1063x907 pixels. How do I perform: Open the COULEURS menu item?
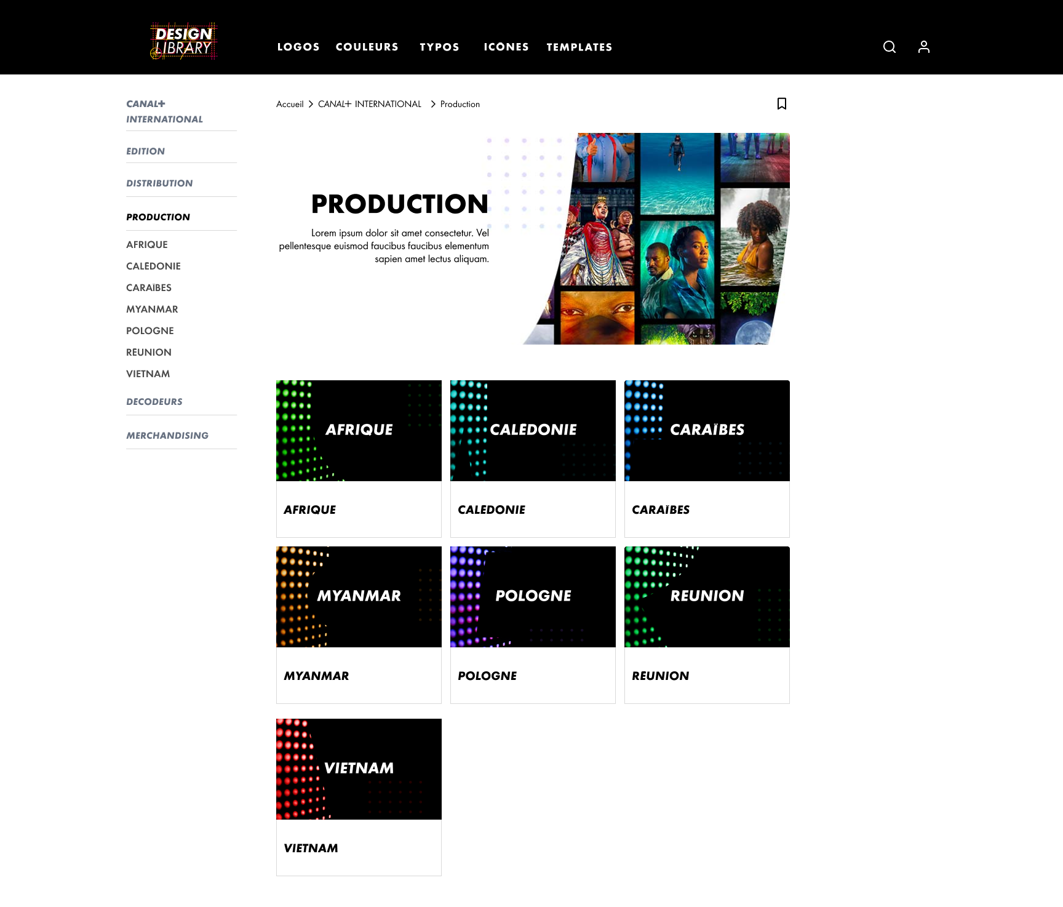[x=367, y=47]
